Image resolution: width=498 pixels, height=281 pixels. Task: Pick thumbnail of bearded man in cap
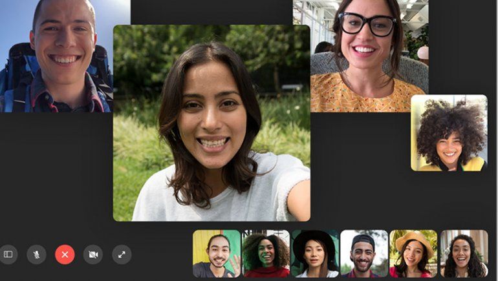(364, 253)
